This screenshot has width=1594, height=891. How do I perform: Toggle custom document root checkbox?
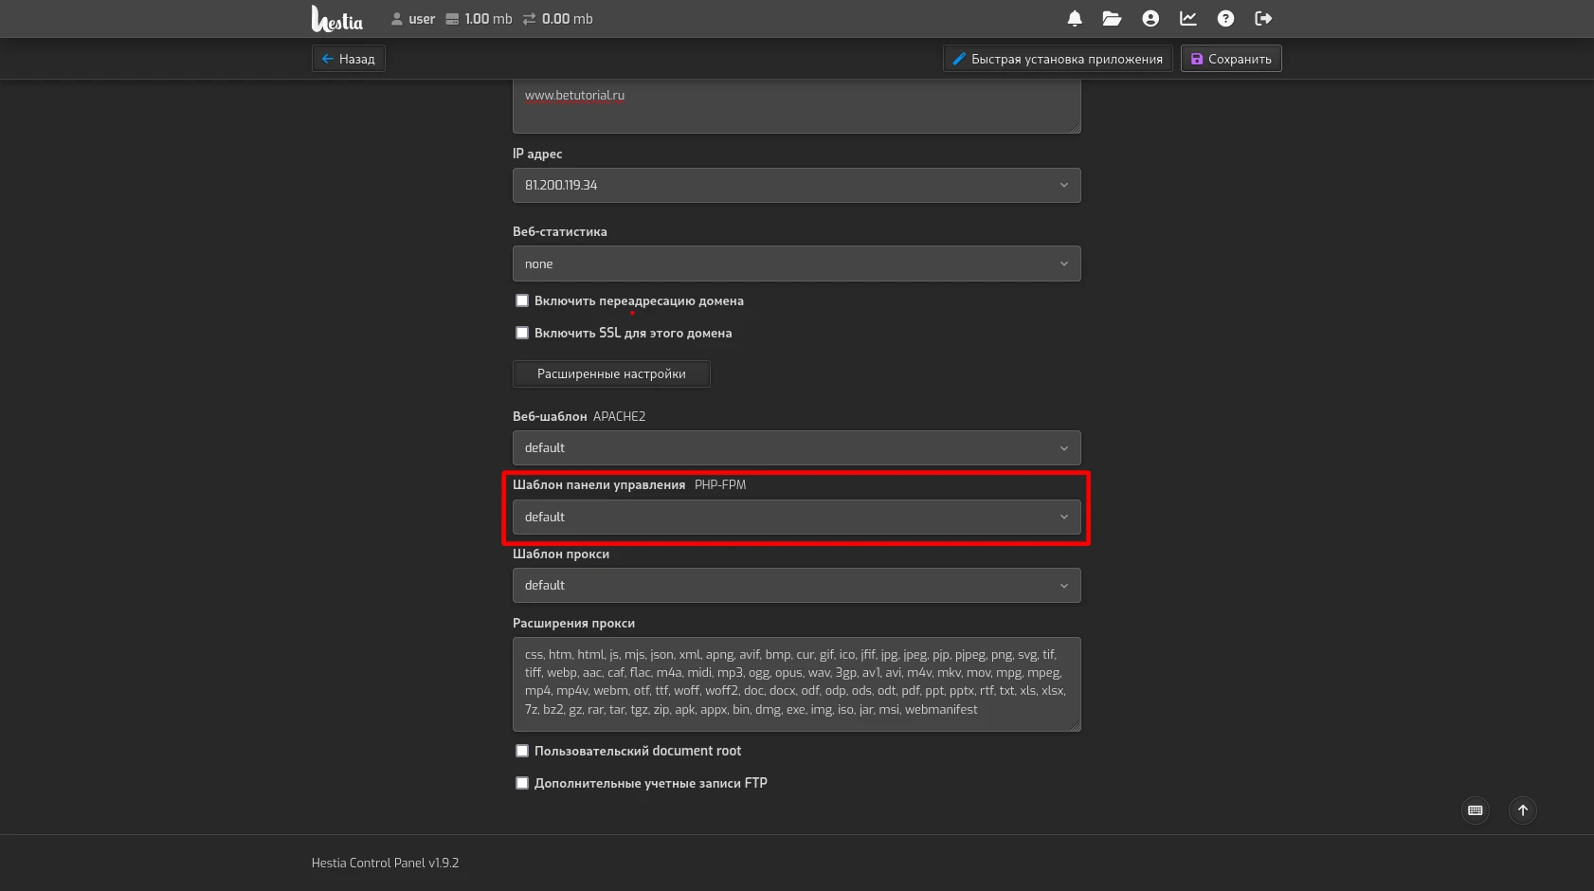(522, 751)
